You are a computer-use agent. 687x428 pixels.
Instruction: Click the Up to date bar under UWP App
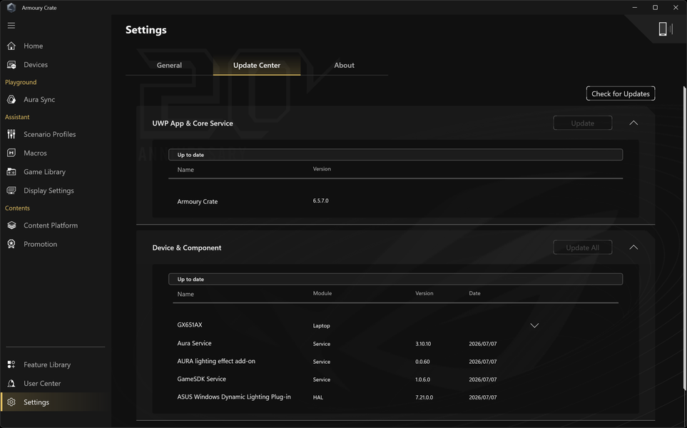click(x=396, y=155)
